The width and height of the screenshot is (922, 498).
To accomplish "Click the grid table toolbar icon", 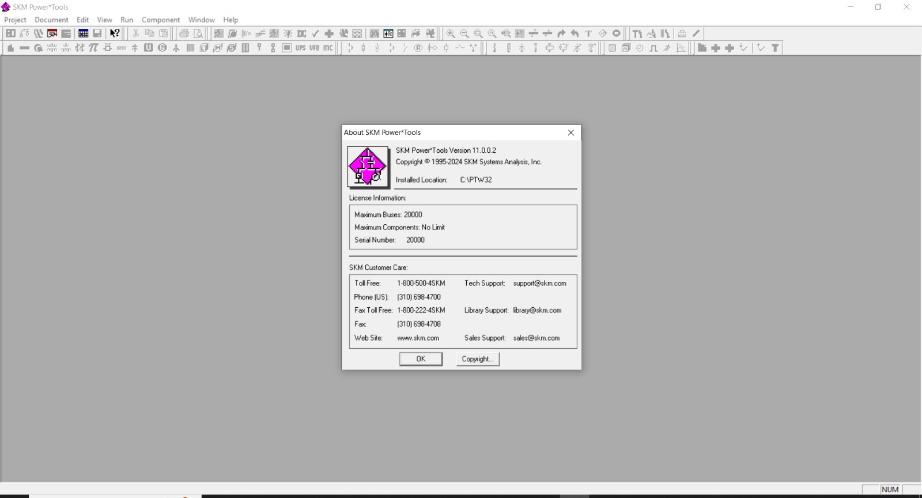I will 83,33.
